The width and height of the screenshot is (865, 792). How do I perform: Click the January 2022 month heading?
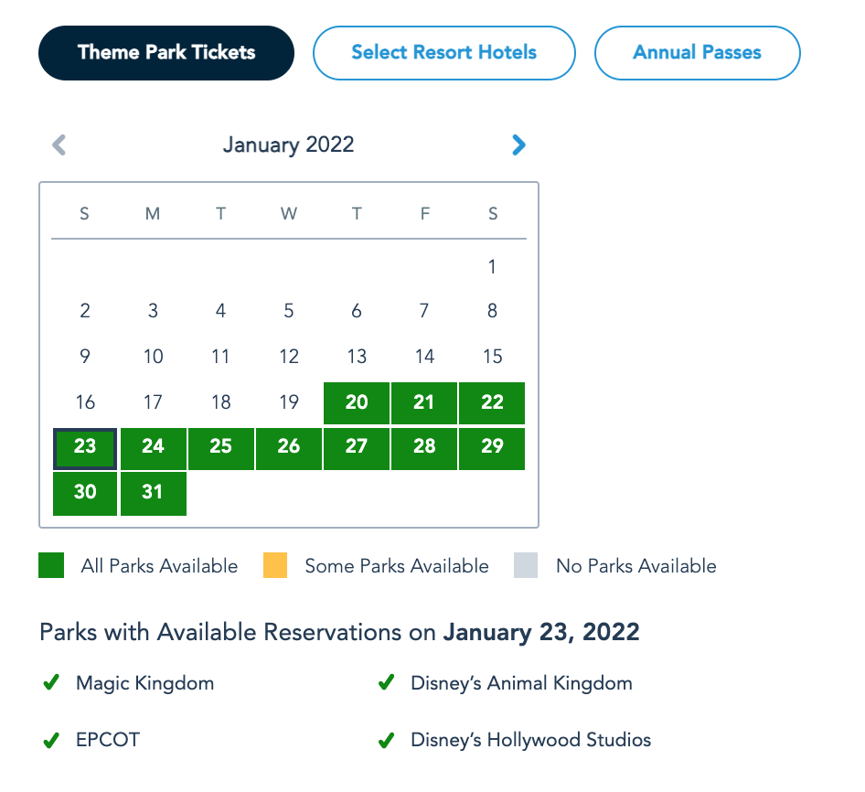tap(288, 144)
